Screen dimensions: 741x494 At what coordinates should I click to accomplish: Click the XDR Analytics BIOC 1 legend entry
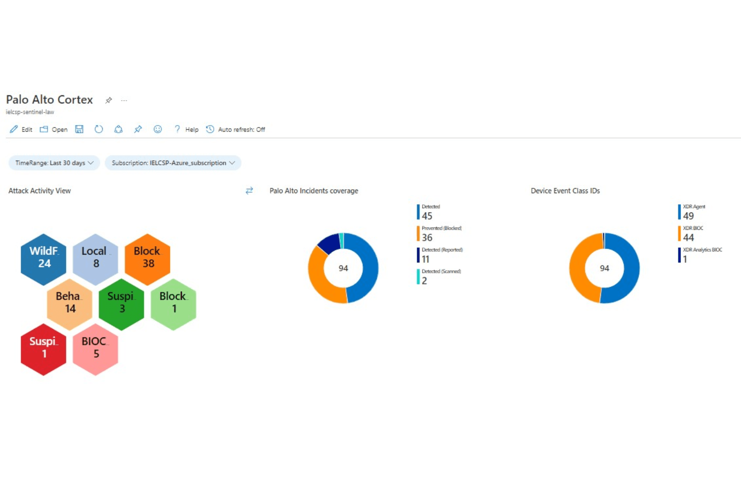[700, 255]
